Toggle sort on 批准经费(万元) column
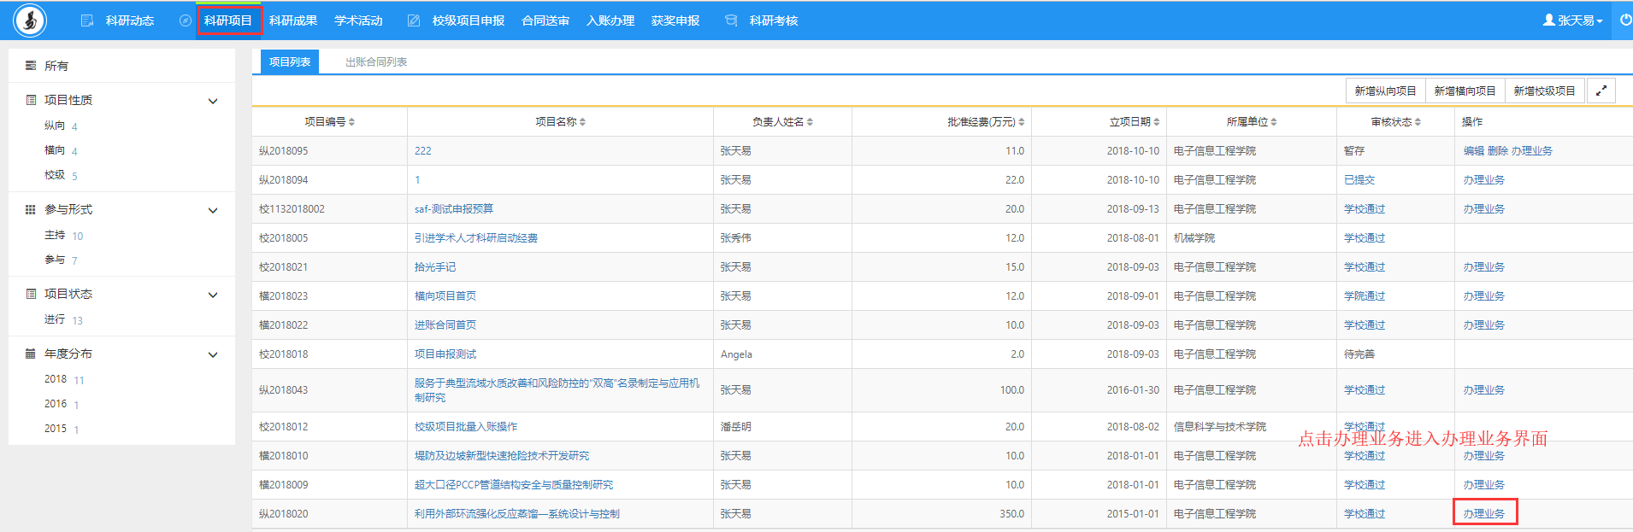 tap(1021, 122)
